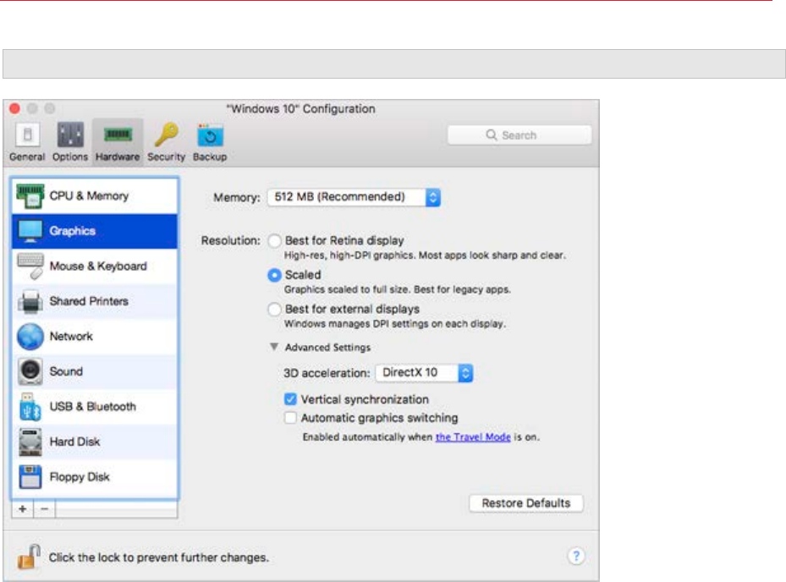Select Mouse & Keyboard label in the hardware list
The image size is (786, 582).
tap(98, 266)
